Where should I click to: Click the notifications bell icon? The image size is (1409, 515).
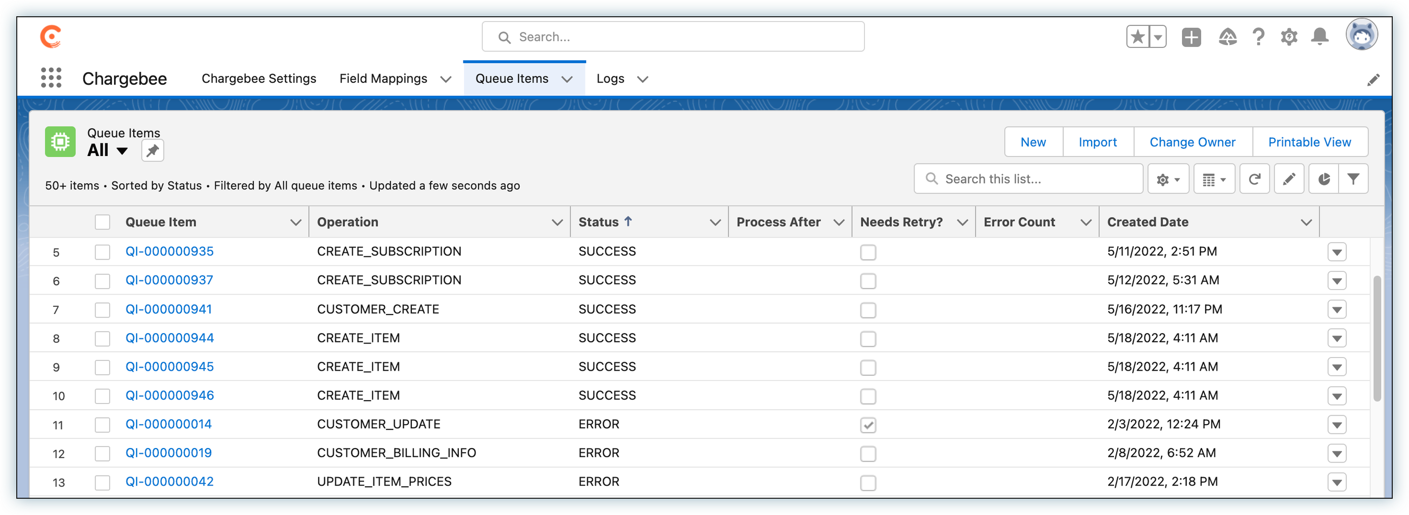[1319, 37]
